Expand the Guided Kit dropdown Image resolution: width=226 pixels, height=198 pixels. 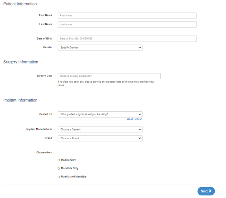tap(100, 114)
